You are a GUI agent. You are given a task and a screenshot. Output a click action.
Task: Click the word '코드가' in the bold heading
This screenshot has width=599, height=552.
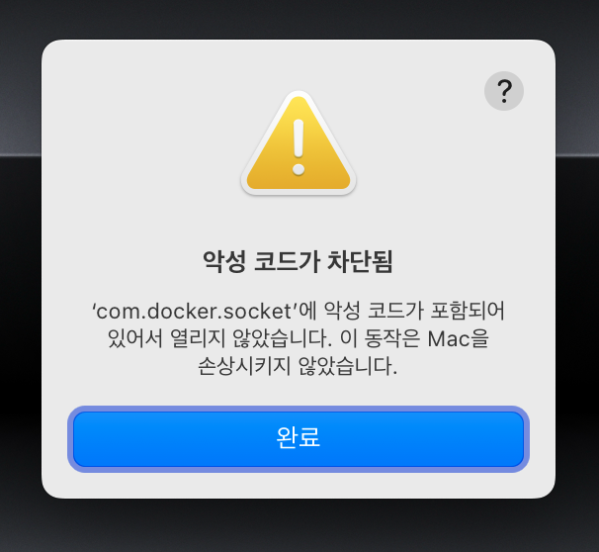point(287,262)
